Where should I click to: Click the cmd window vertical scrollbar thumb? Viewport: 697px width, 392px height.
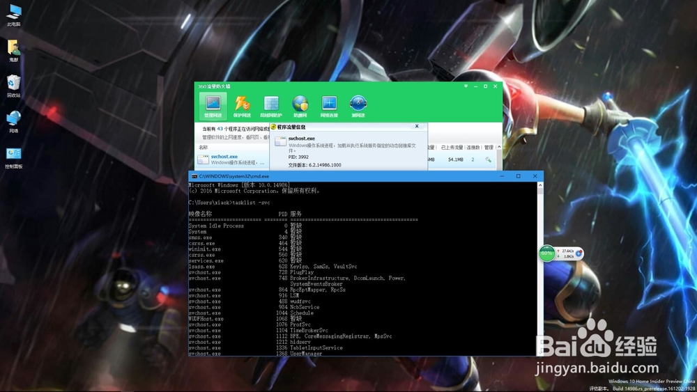click(540, 191)
